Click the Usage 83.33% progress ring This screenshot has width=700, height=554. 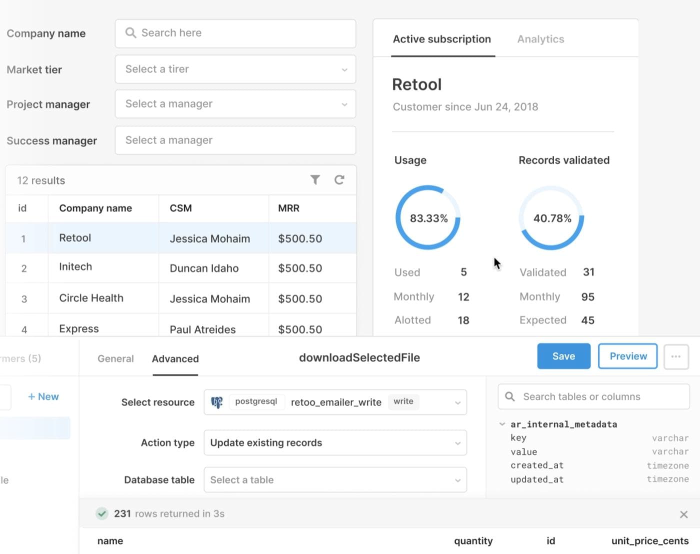click(428, 218)
